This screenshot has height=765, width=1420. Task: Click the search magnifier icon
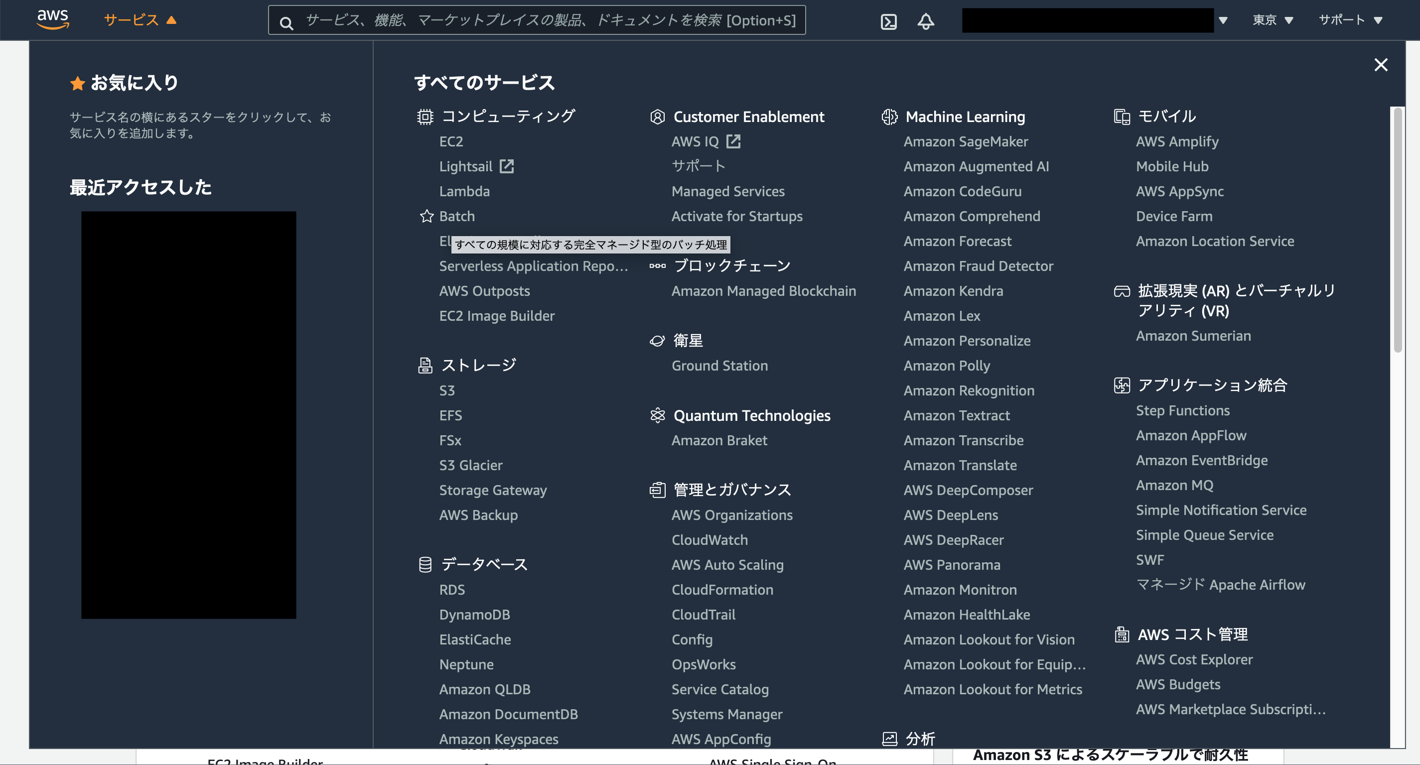tap(286, 22)
